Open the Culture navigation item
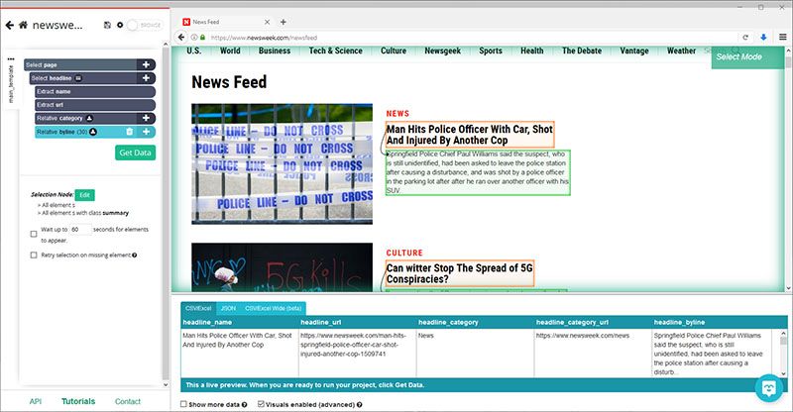The image size is (793, 412). tap(394, 51)
